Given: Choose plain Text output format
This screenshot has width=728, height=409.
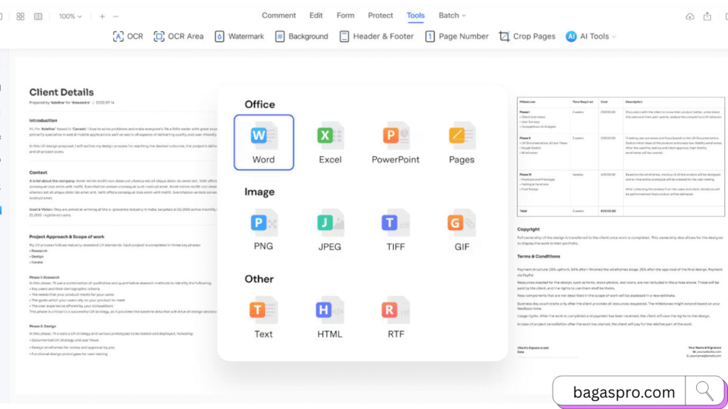Looking at the screenshot, I should pyautogui.click(x=263, y=316).
